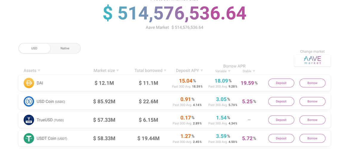Sort by Variable borrow APR
This screenshot has height=149, width=358.
pos(223,71)
